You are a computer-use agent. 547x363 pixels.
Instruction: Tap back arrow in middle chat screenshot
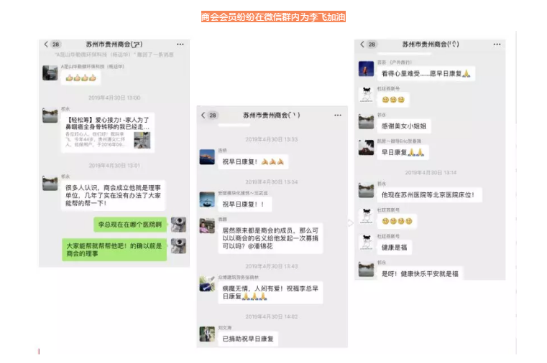203,115
